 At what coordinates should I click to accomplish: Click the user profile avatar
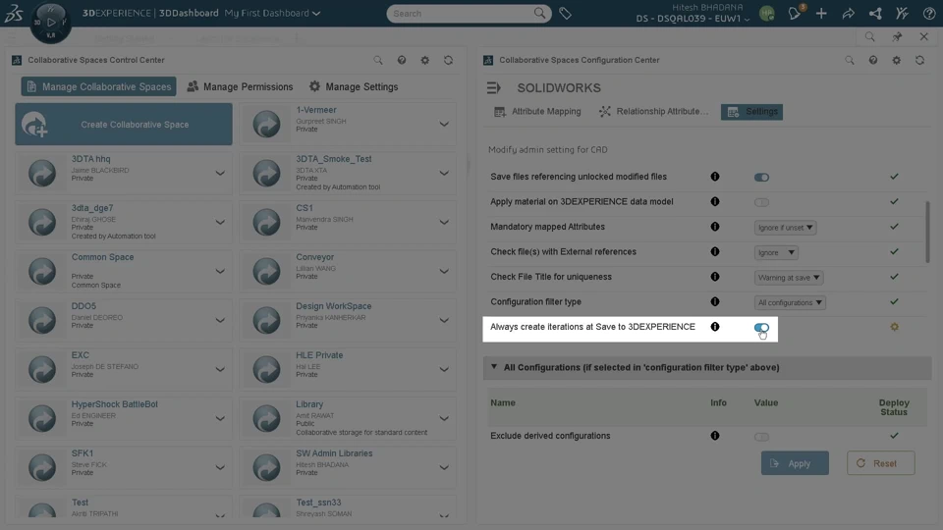767,13
